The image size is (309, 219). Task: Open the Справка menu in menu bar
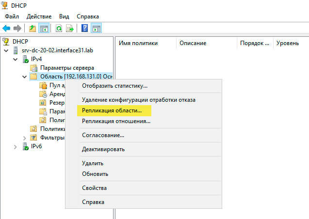(x=88, y=16)
